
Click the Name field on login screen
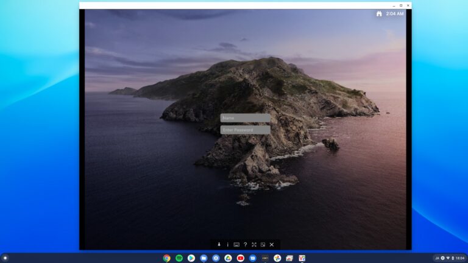coord(246,117)
